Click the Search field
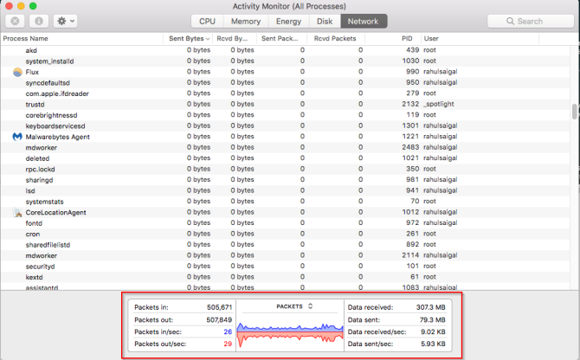The width and height of the screenshot is (580, 360). (530, 21)
